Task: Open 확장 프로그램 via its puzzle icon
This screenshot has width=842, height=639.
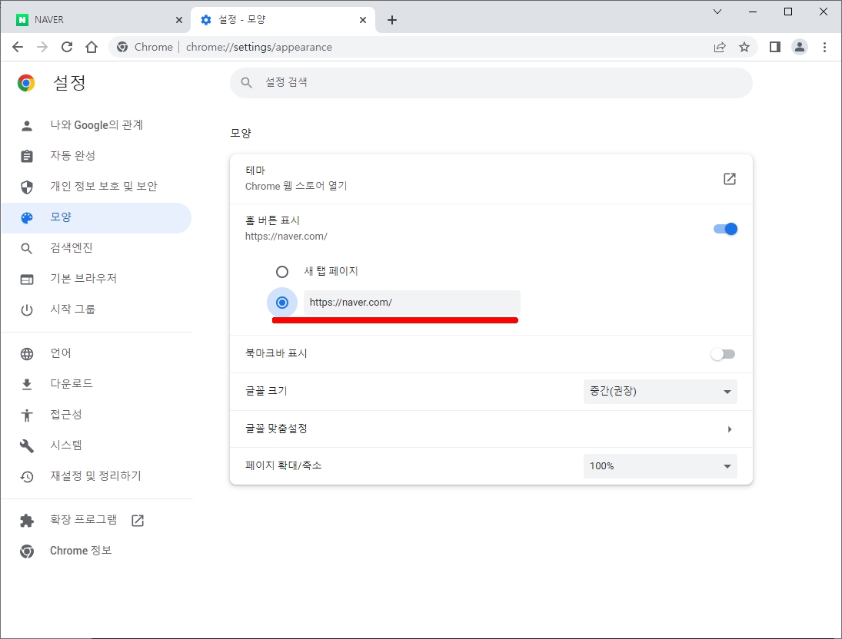Action: pyautogui.click(x=27, y=520)
